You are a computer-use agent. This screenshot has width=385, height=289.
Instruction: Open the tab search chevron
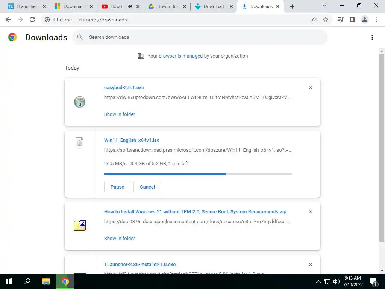[324, 5]
